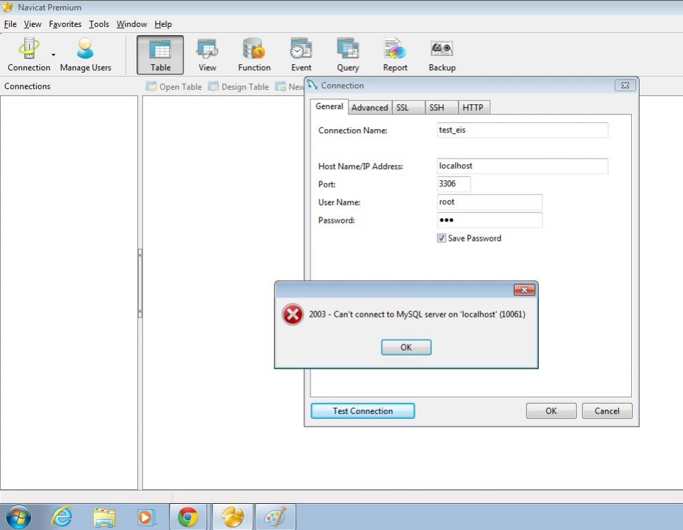This screenshot has height=530, width=683.
Task: Open the Windows Start button
Action: pos(19,517)
